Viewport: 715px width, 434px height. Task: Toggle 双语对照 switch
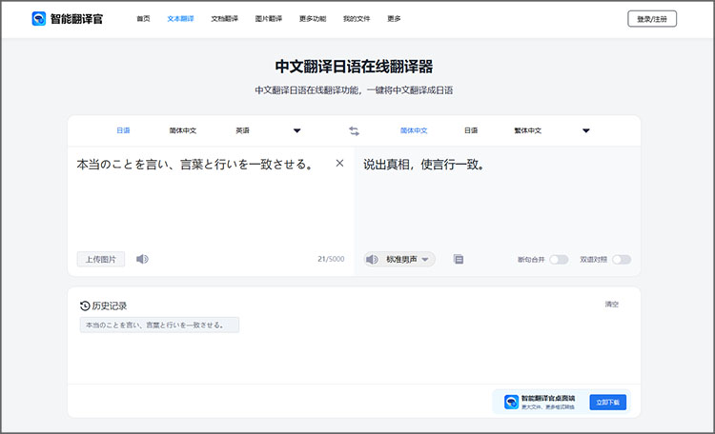622,260
